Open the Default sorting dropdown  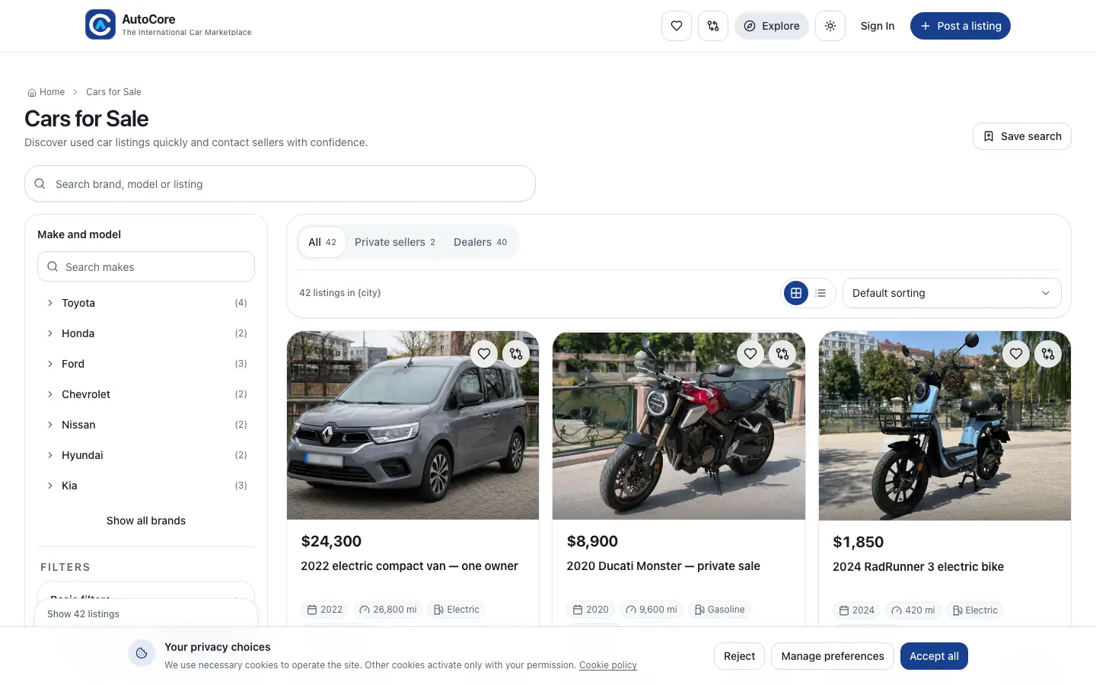coord(951,293)
